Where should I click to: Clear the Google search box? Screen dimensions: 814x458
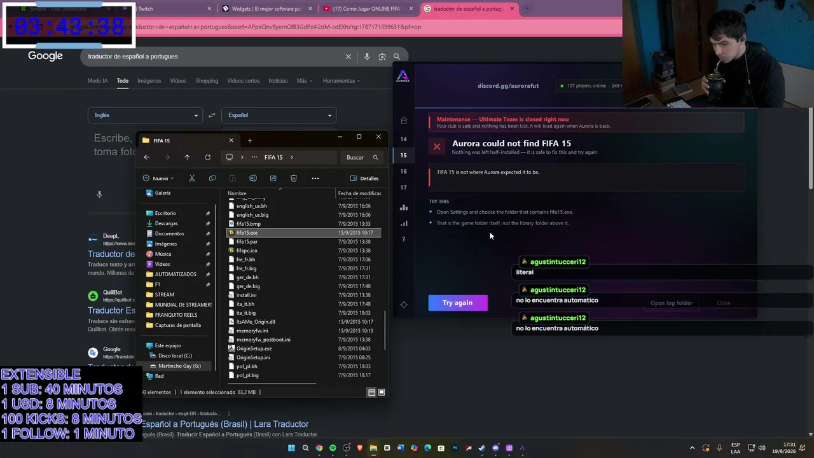348,57
